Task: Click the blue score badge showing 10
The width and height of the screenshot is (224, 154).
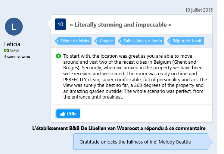Action: pos(60,24)
